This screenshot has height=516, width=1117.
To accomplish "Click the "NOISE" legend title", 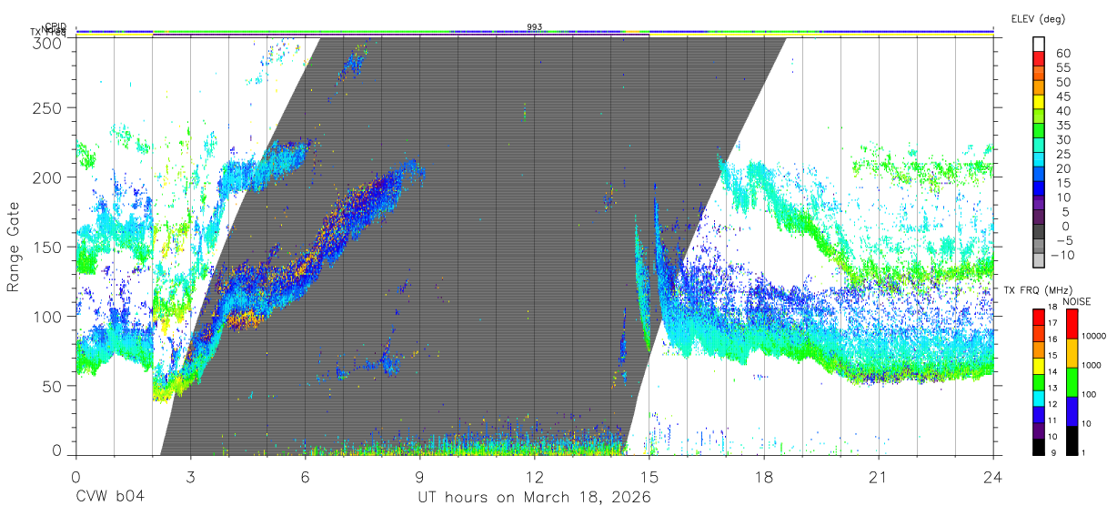I will click(x=1076, y=301).
